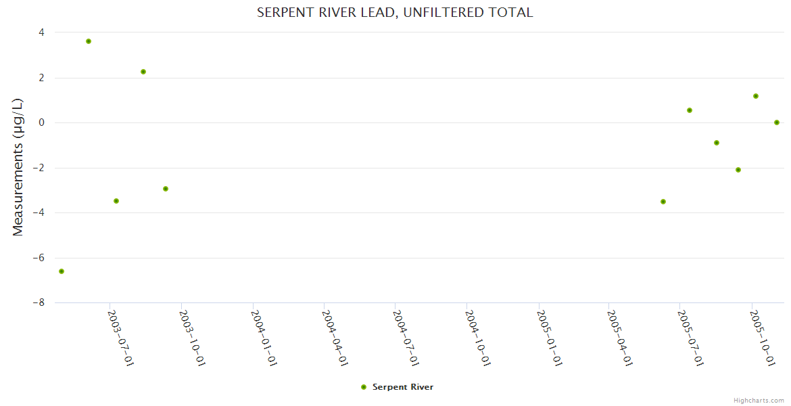This screenshot has width=791, height=406.
Task: Select the 2004-01-01 x-axis date label
Action: (x=264, y=338)
